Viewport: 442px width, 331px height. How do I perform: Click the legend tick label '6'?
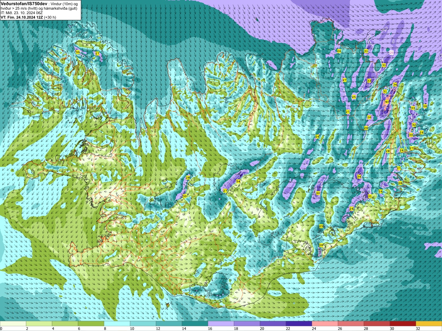(x=79, y=329)
